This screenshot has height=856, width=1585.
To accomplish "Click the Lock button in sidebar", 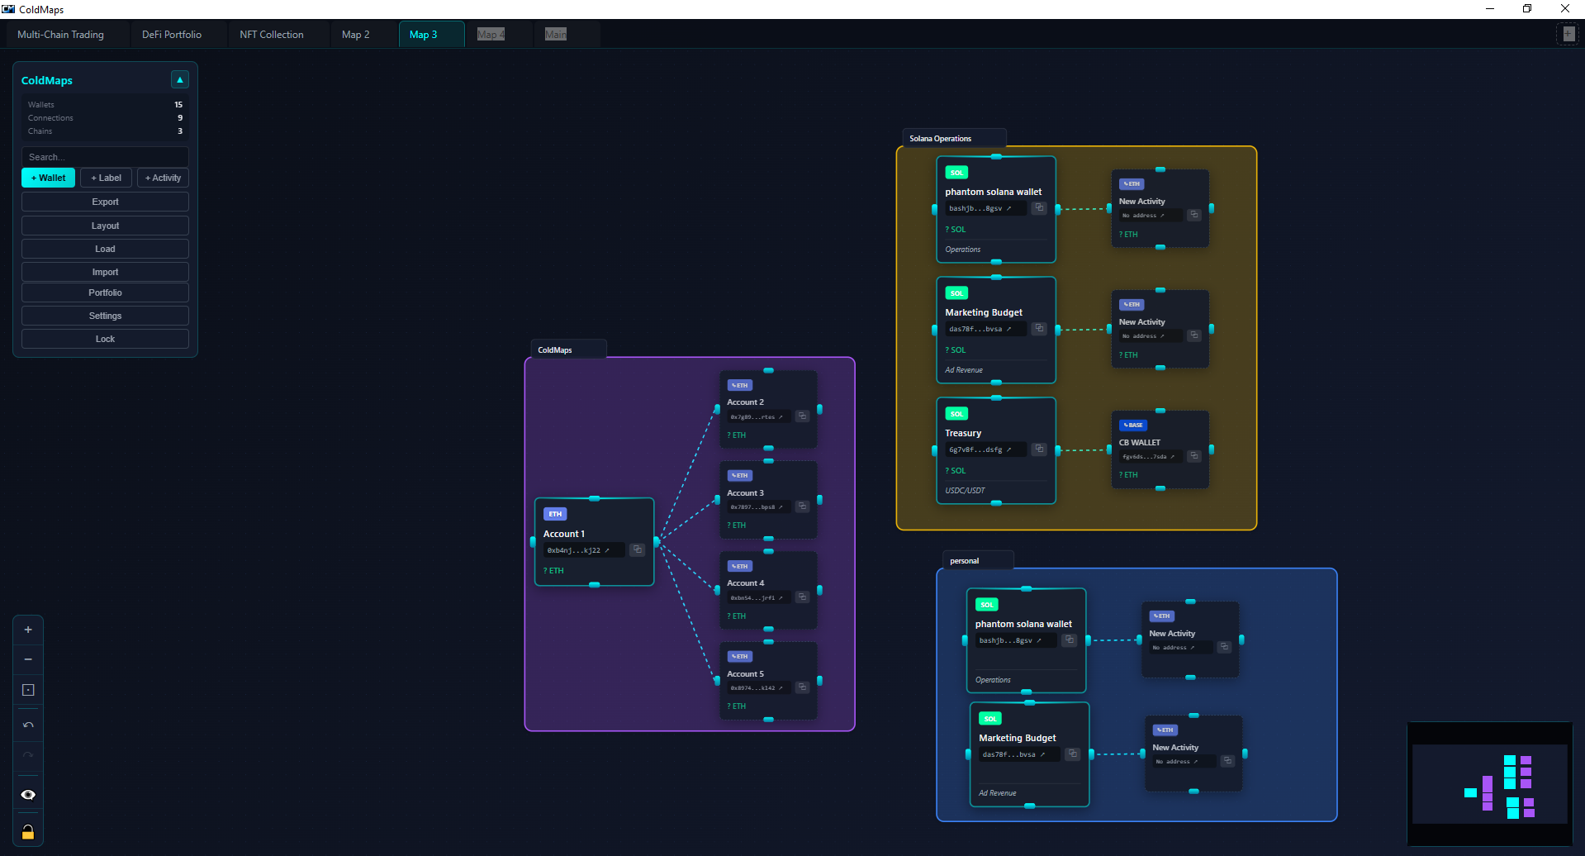I will point(105,339).
